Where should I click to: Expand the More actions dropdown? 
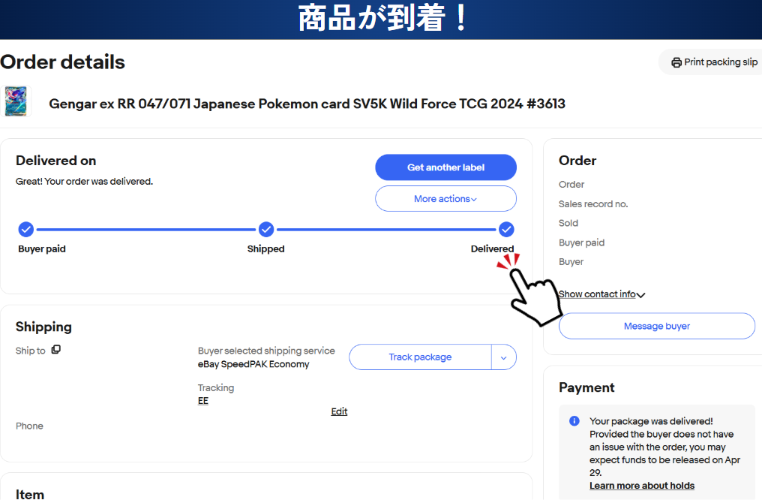pyautogui.click(x=445, y=199)
